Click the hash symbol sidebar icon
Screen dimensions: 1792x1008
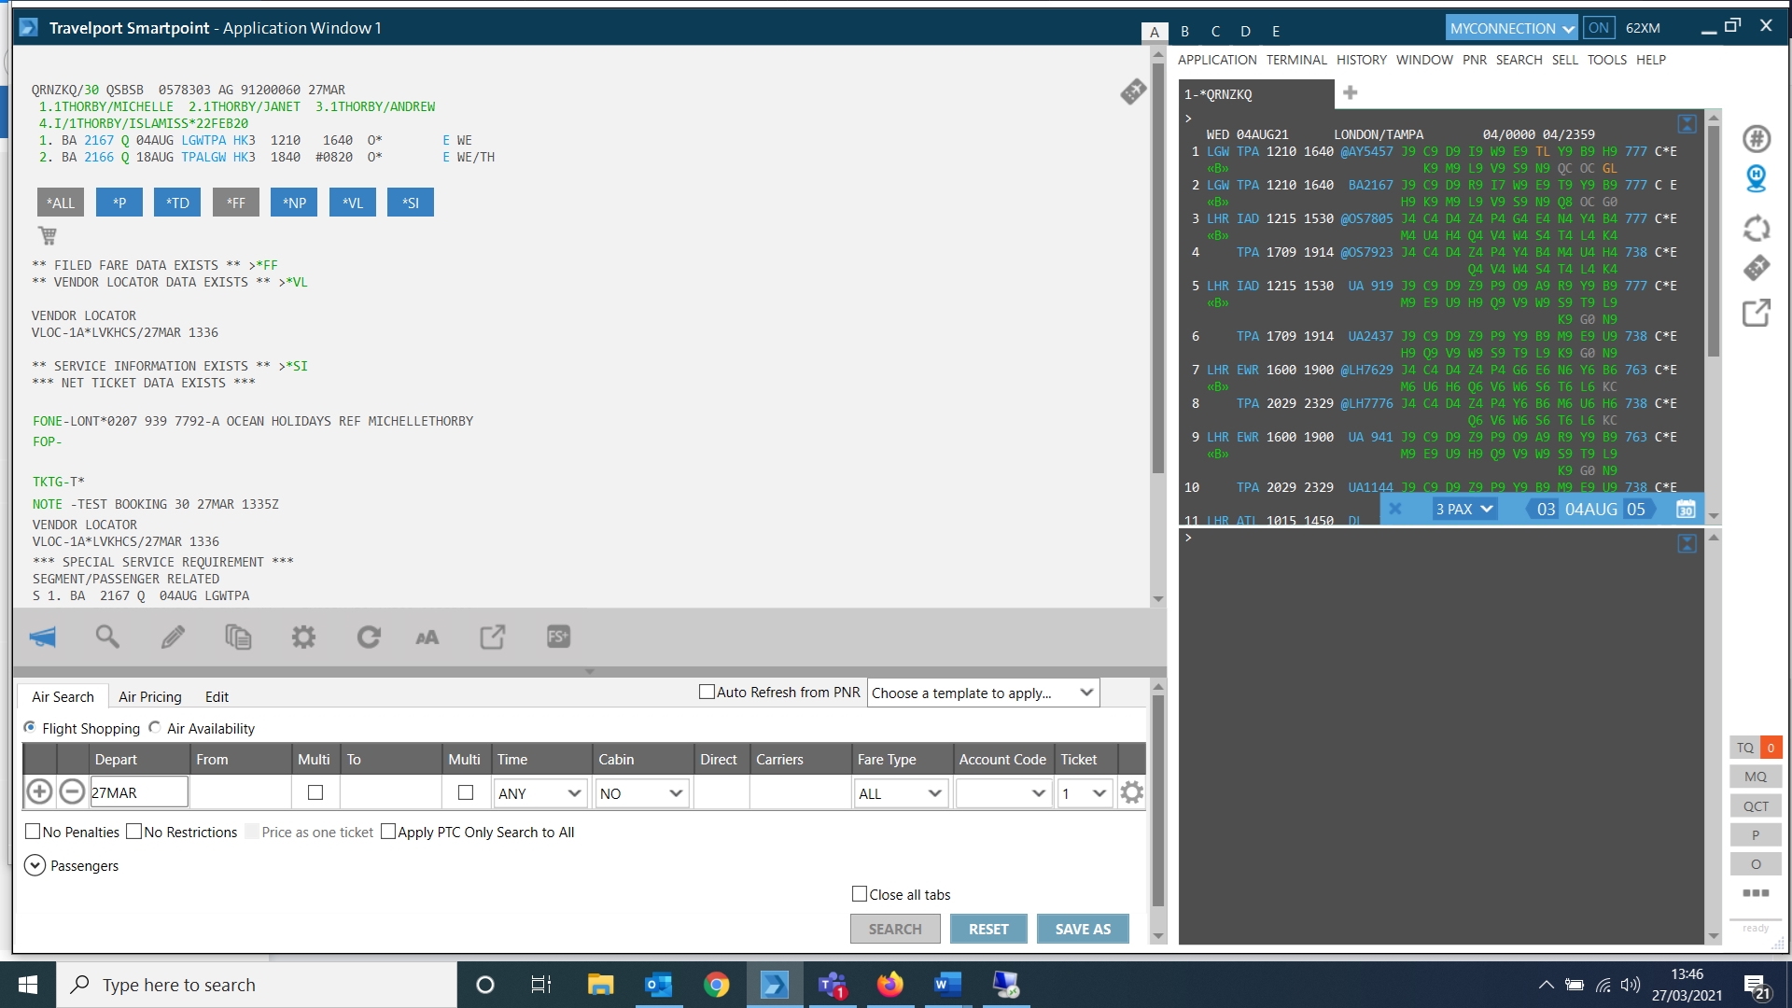tap(1756, 139)
